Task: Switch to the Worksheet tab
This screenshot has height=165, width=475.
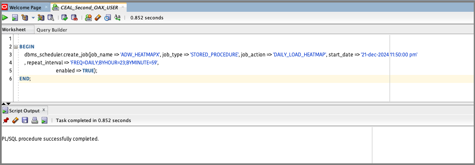Action: pos(14,29)
